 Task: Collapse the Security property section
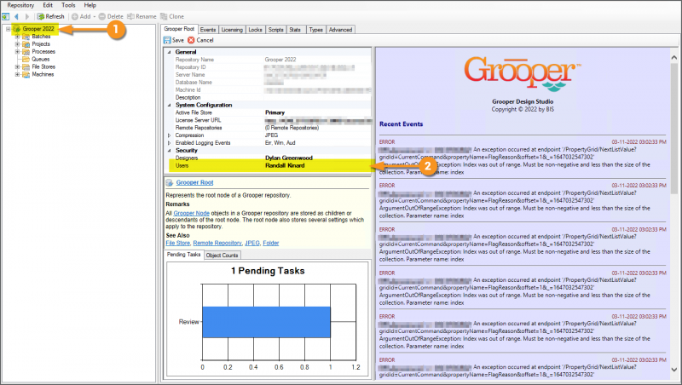coord(170,151)
